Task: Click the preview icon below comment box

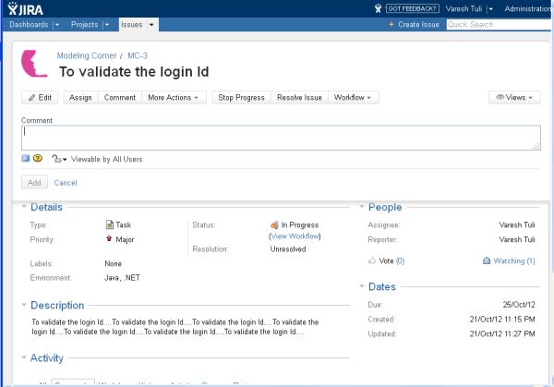Action: 26,159
